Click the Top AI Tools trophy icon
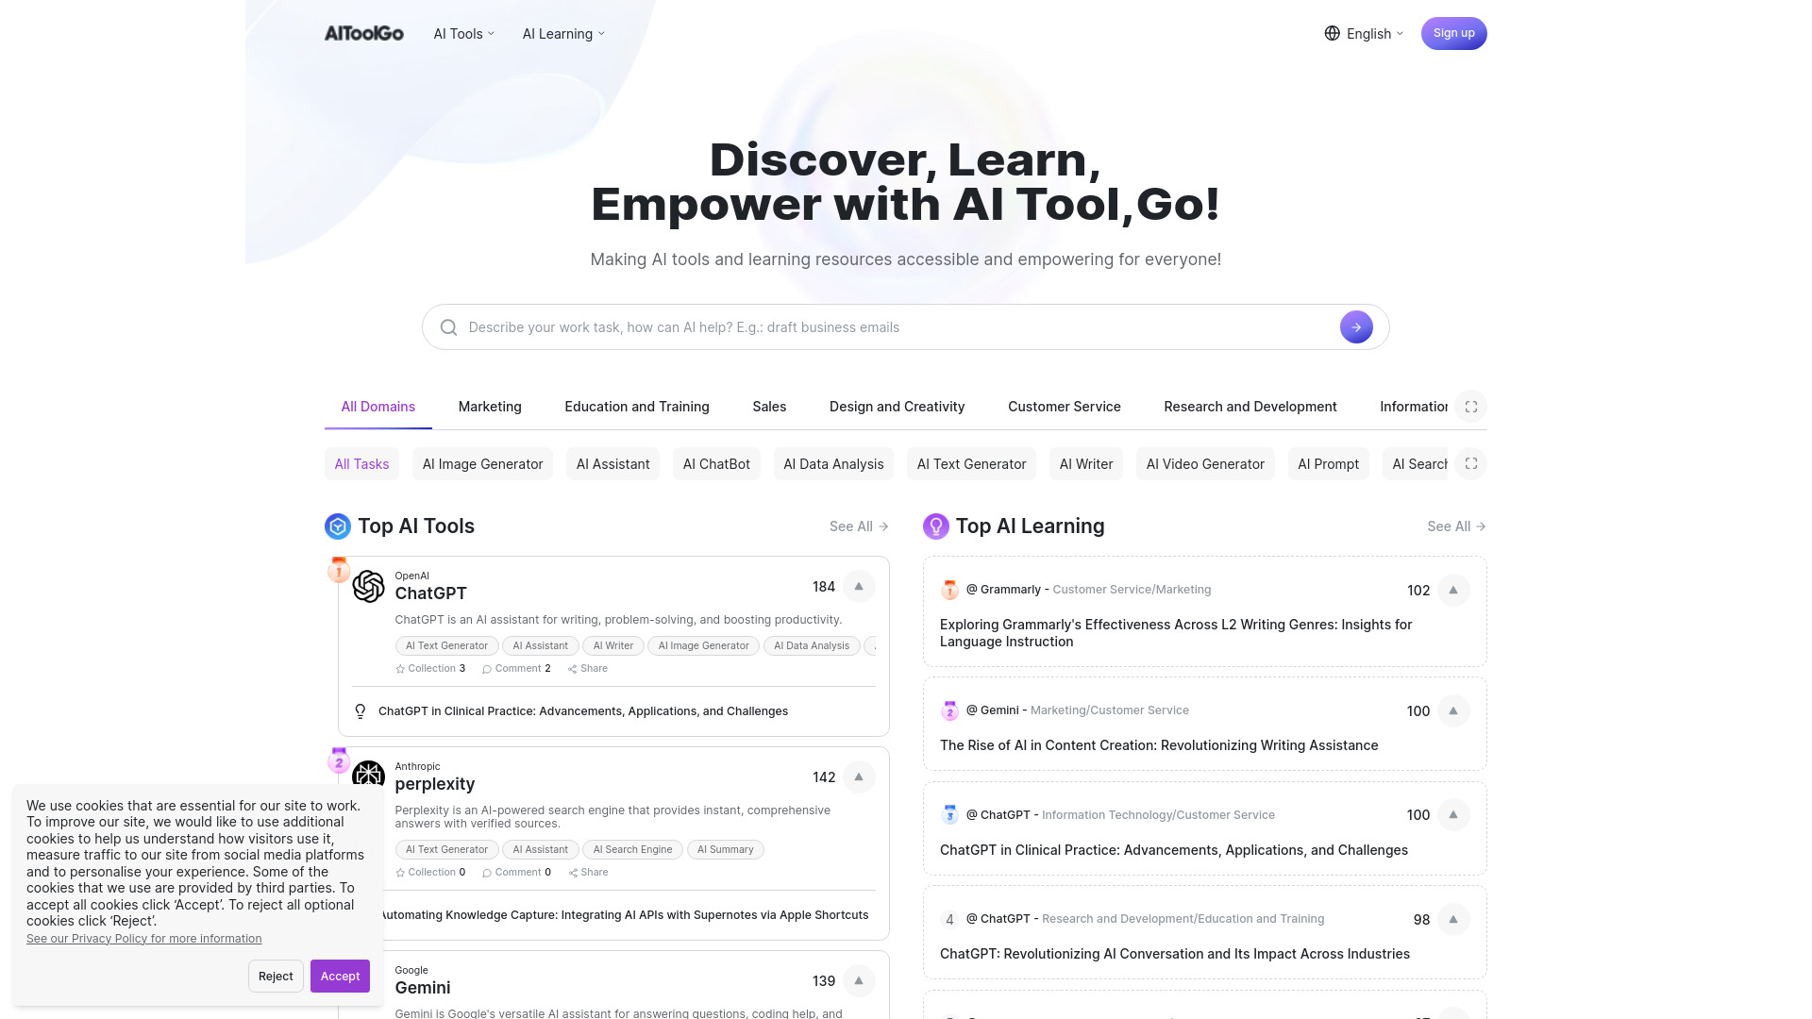This screenshot has height=1019, width=1812. pos(336,525)
